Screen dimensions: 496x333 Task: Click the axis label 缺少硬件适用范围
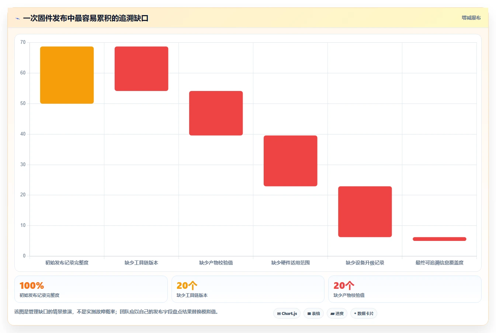tap(290, 263)
